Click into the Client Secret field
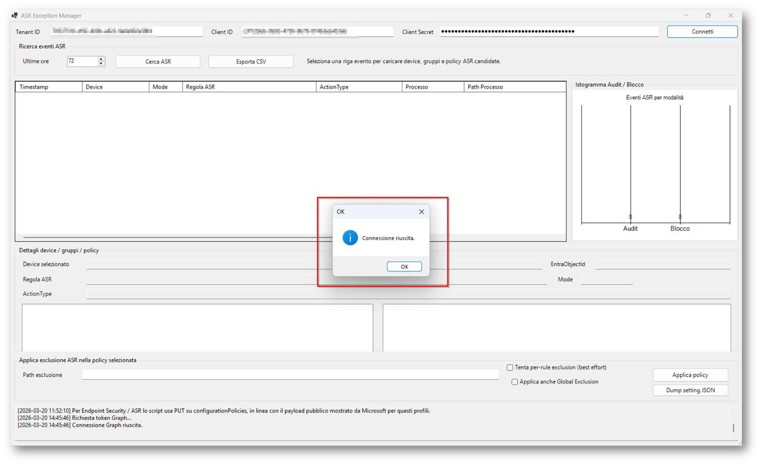762x466 pixels. pyautogui.click(x=549, y=32)
